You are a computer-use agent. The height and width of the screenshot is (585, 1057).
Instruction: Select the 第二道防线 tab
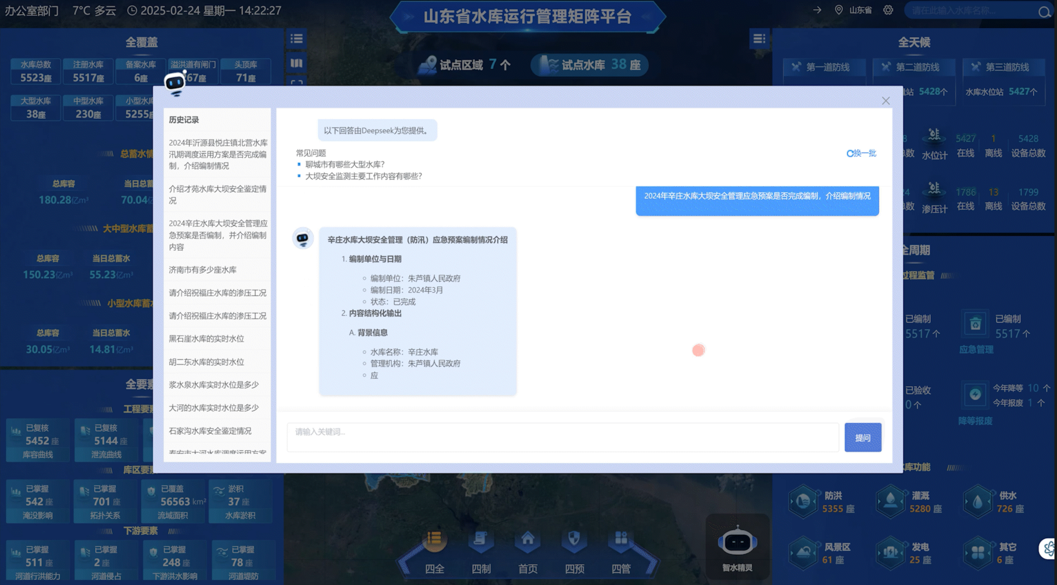pyautogui.click(x=917, y=67)
